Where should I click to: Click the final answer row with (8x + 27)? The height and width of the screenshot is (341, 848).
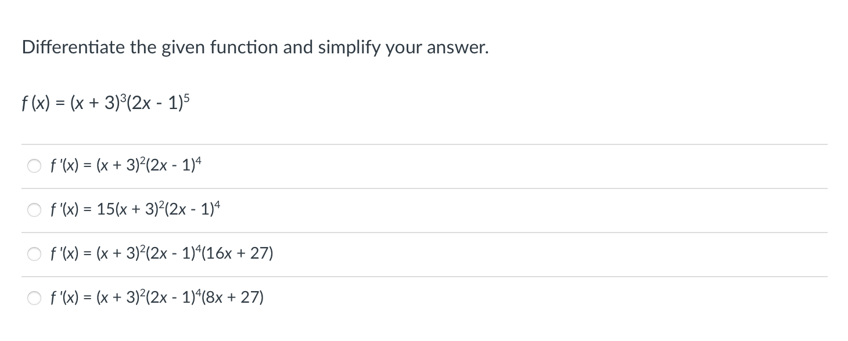click(156, 297)
